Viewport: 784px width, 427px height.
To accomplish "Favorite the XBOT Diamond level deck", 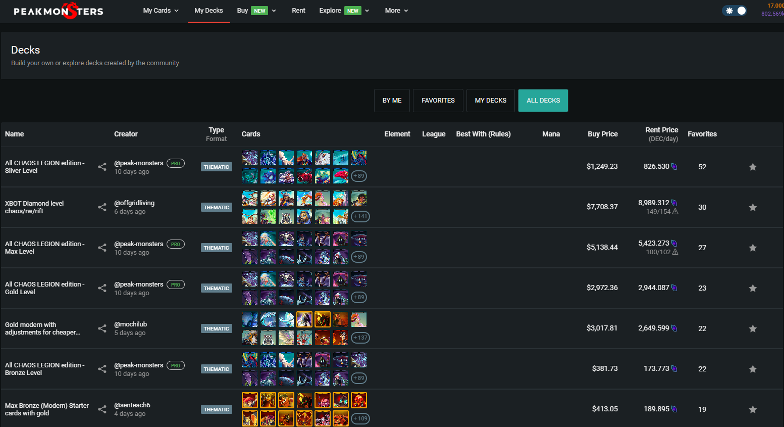I will click(753, 207).
